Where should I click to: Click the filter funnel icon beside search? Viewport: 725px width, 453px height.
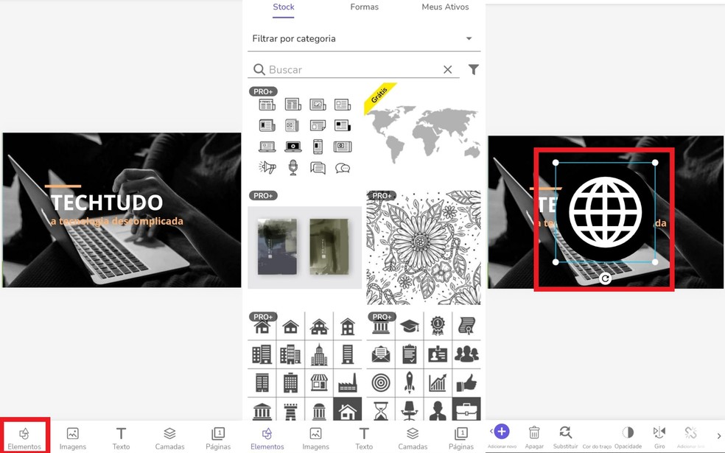coord(474,69)
